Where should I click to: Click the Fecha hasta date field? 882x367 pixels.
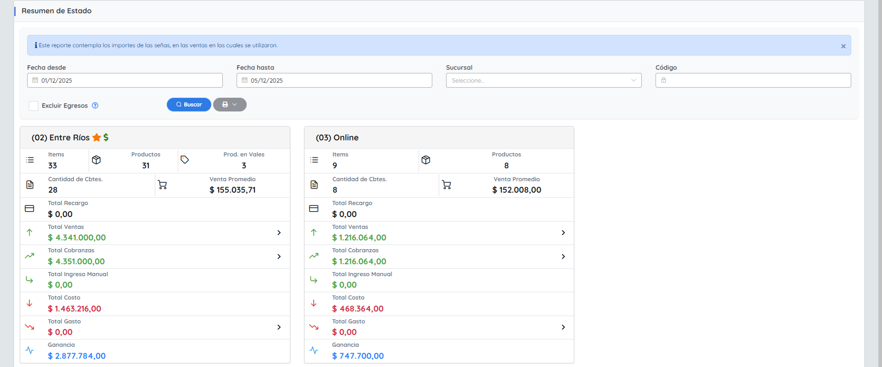click(x=334, y=80)
